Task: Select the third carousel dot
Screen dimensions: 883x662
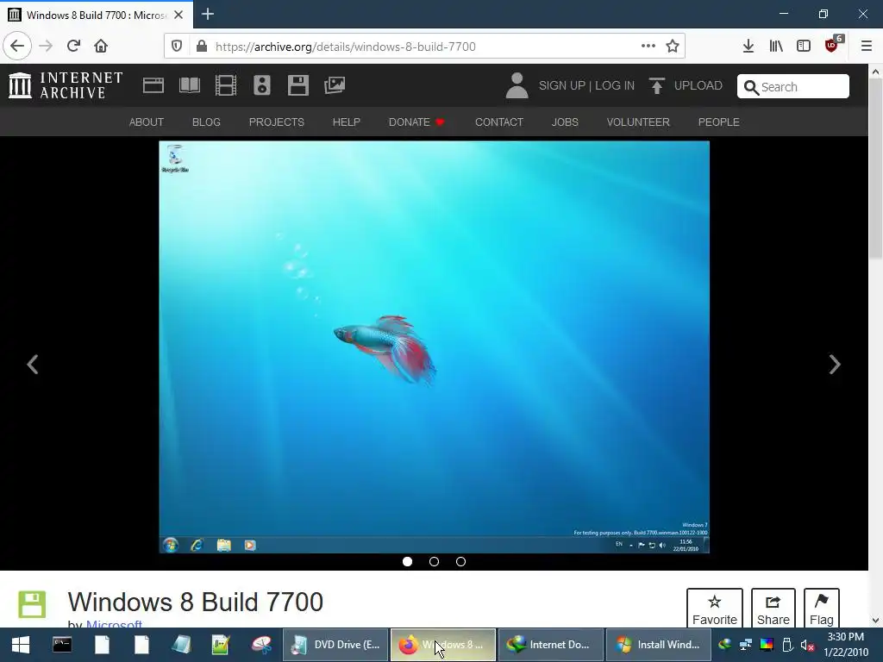Action: (x=460, y=561)
